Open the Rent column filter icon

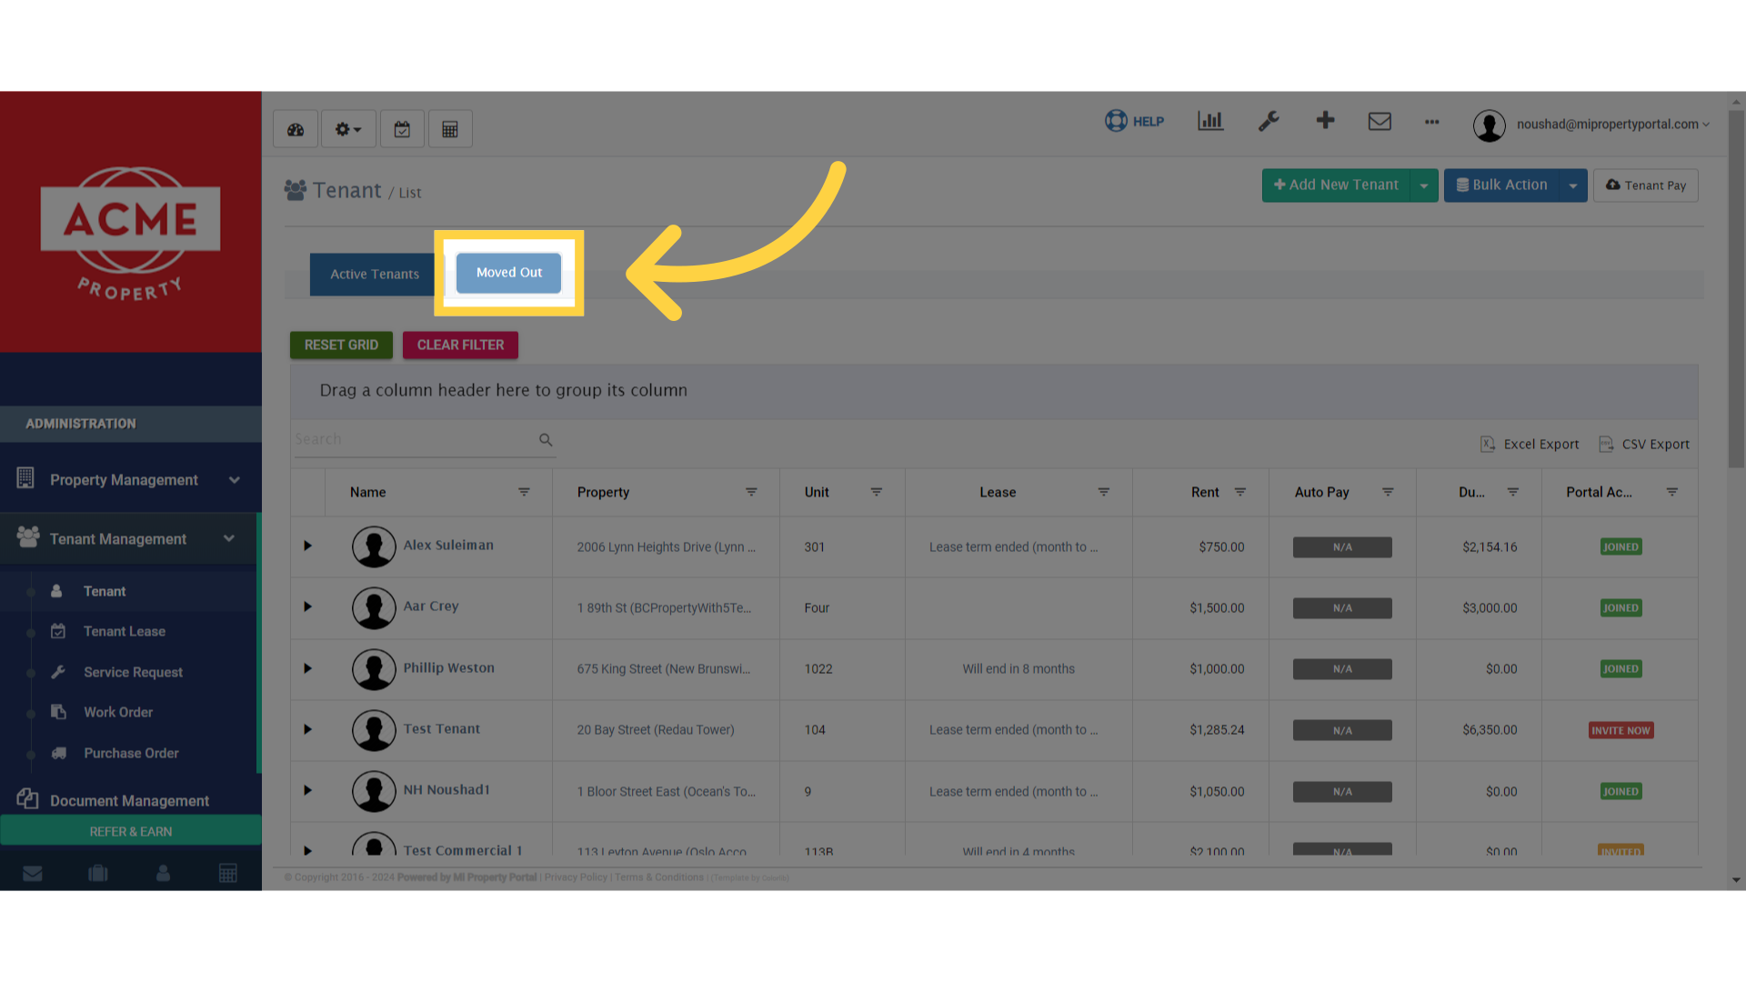pyautogui.click(x=1240, y=492)
